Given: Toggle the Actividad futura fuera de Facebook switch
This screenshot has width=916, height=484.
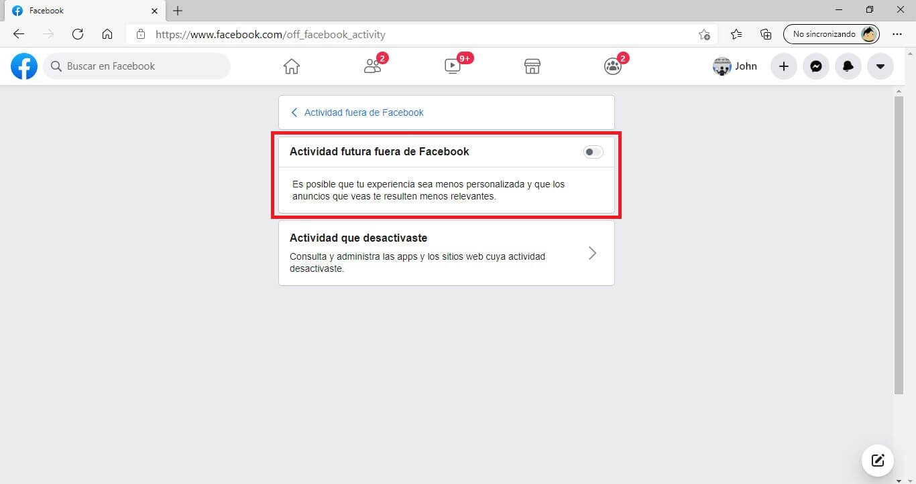Looking at the screenshot, I should [x=593, y=152].
